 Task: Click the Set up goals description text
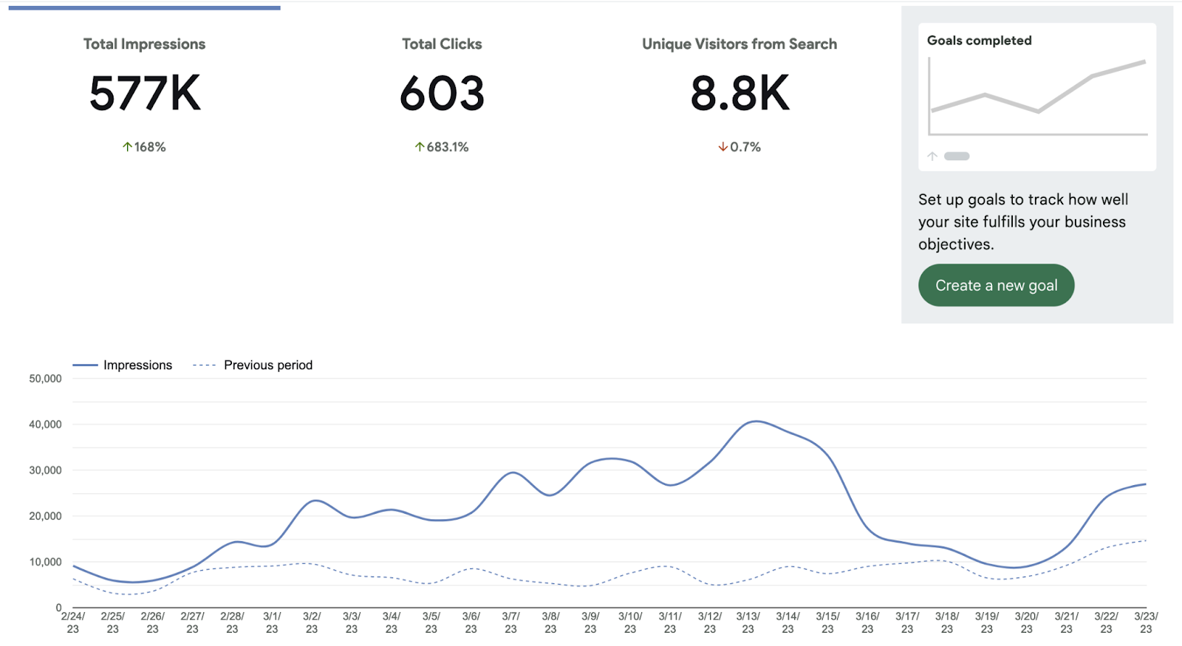pyautogui.click(x=1023, y=221)
